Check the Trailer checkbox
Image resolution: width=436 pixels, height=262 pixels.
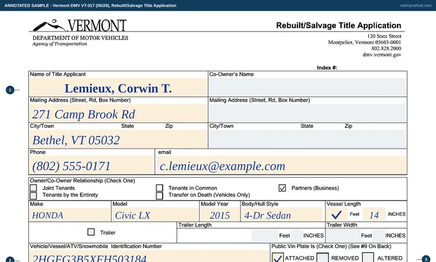point(91,232)
